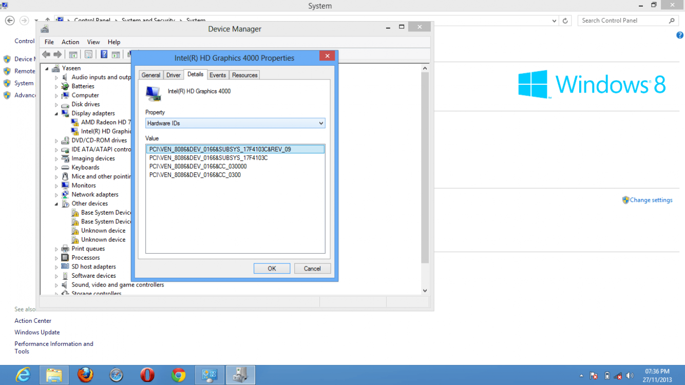
Task: Expand the Batteries node
Action: (56, 87)
